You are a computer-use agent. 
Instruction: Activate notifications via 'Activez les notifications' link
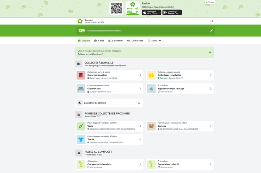[90, 54]
